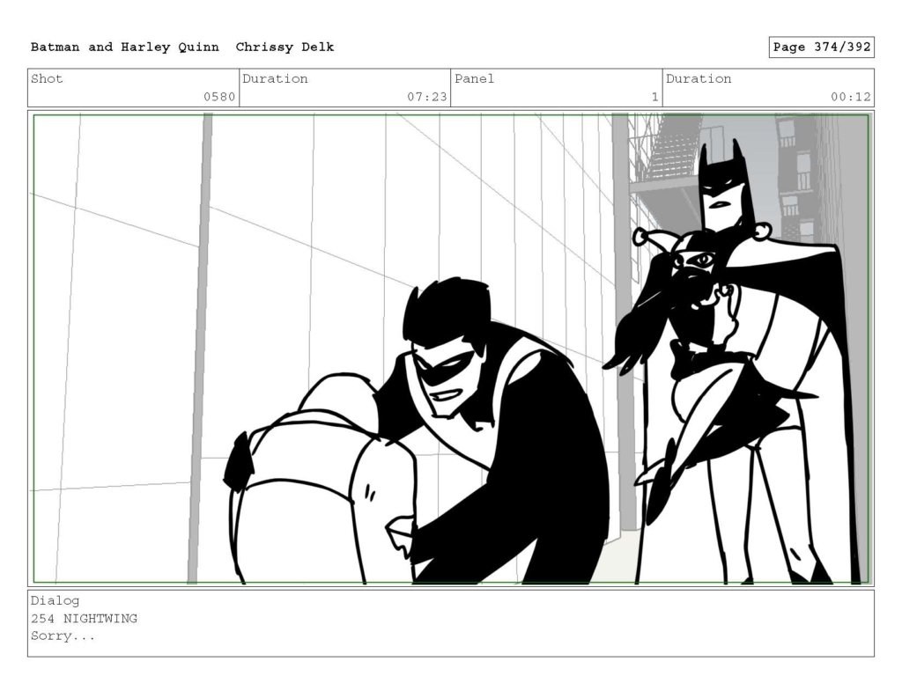
Task: Click the storyboard panel drawing
Action: 451,349
